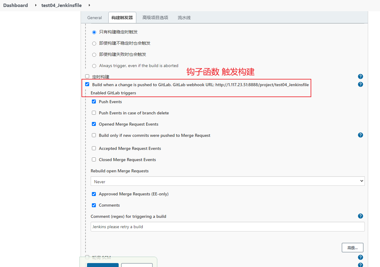Switch to the General tab
This screenshot has height=267, width=380.
[95, 18]
